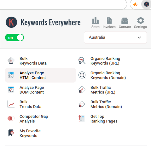Open the Stats bar chart icon

coord(95,20)
